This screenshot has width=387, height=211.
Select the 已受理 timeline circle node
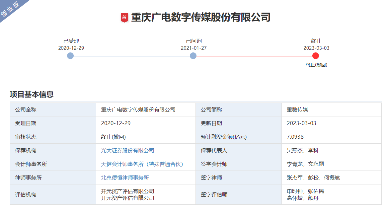[70, 56]
